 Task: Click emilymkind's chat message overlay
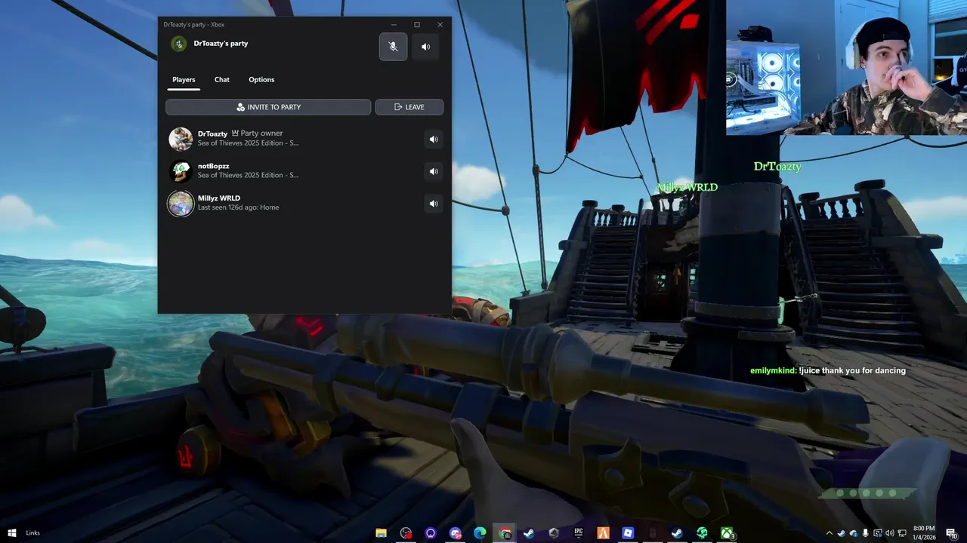click(827, 370)
